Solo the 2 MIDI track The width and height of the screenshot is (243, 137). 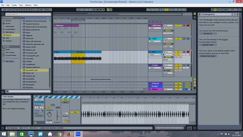point(184,39)
